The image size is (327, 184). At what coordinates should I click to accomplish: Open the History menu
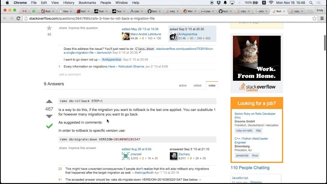[69, 3]
